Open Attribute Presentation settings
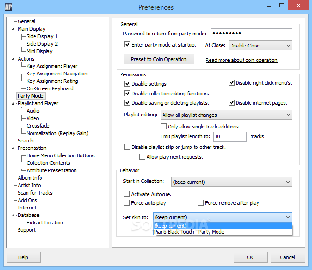This screenshot has width=312, height=270. [x=52, y=170]
